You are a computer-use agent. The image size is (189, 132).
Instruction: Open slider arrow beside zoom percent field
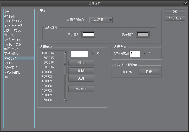click(x=92, y=54)
